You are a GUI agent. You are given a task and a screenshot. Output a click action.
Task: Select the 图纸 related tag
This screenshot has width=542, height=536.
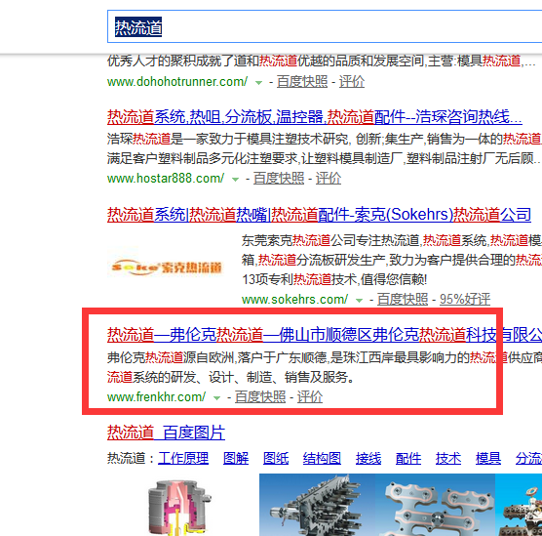pyautogui.click(x=276, y=458)
